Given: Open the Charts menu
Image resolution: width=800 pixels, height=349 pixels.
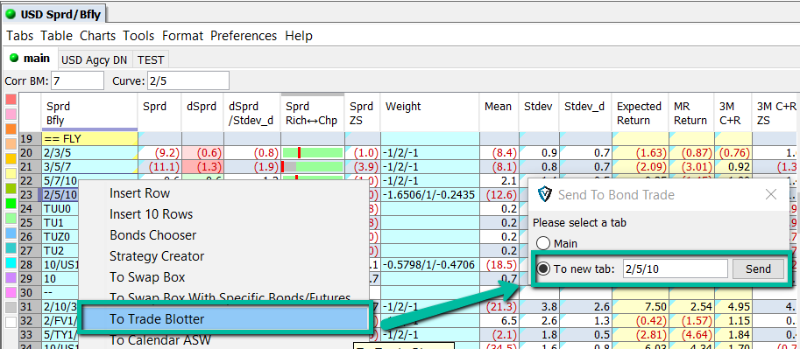Looking at the screenshot, I should 97,36.
